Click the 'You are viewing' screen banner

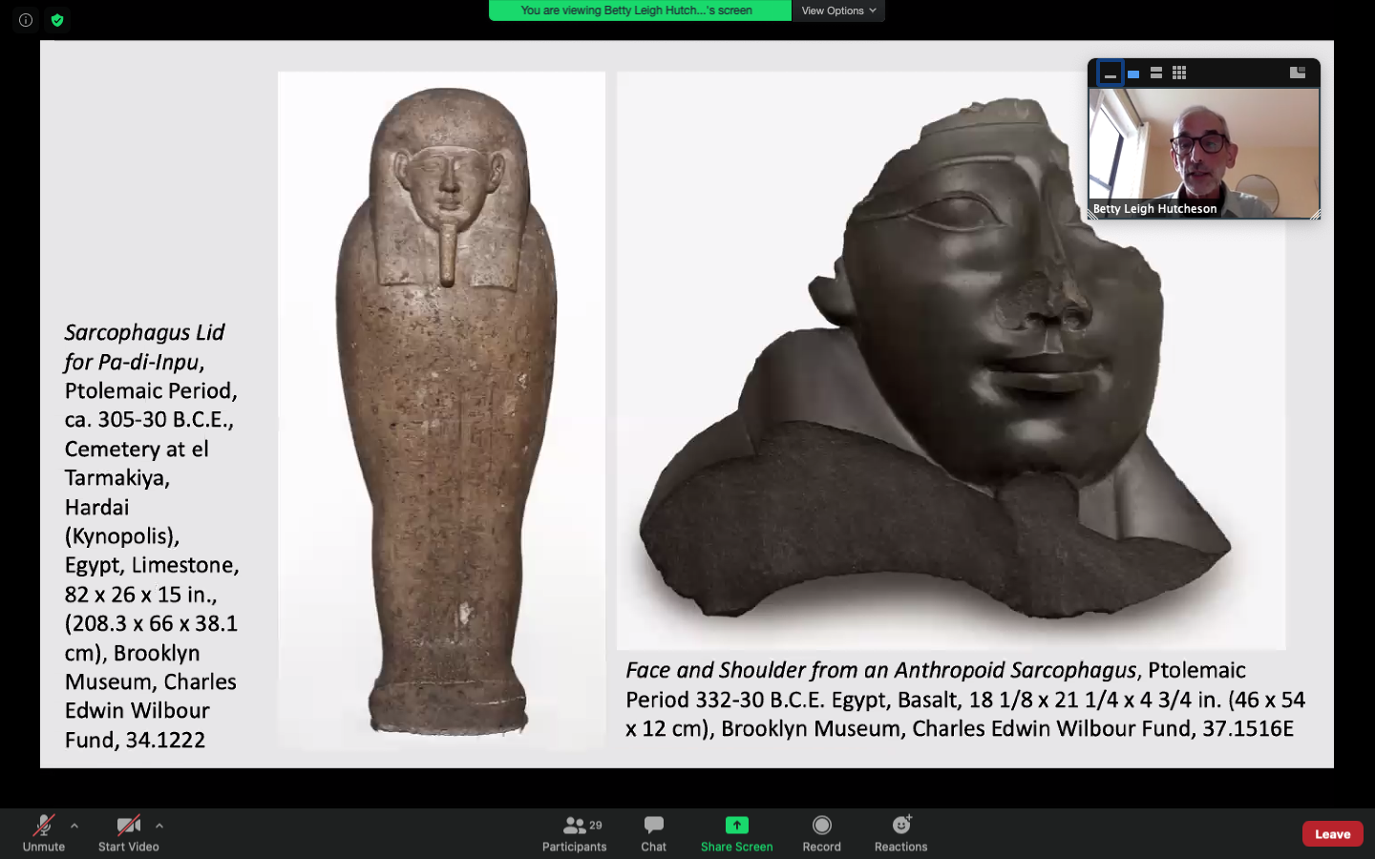640,10
